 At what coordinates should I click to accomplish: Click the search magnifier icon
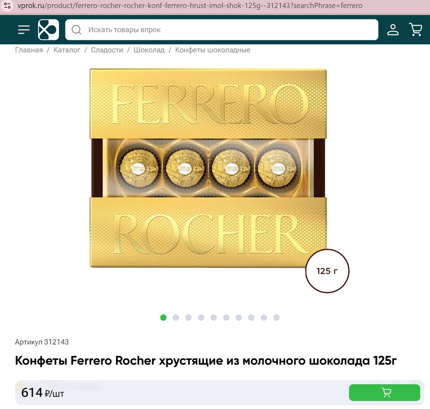click(76, 30)
